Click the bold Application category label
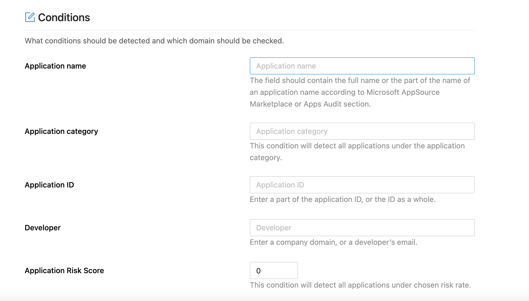Image resolution: width=529 pixels, height=301 pixels. point(61,131)
